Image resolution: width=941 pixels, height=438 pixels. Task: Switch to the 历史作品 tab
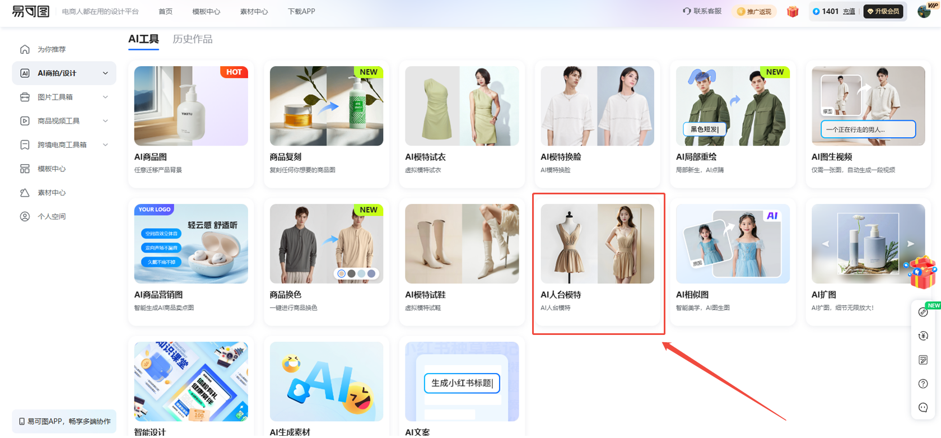click(x=193, y=39)
